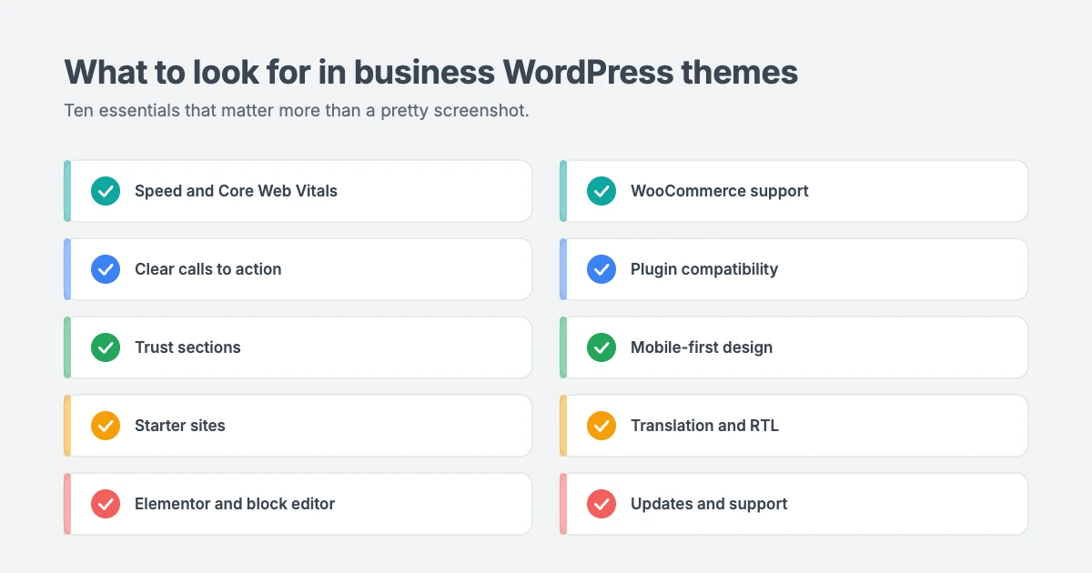Click the green checkmark beside Trust sections
The width and height of the screenshot is (1092, 573).
click(106, 347)
